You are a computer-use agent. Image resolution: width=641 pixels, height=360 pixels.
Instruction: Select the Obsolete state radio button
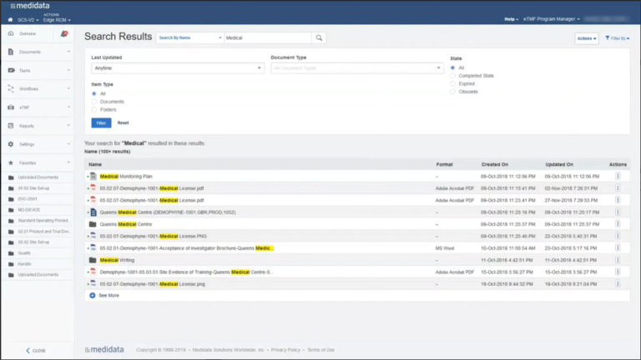click(x=452, y=92)
